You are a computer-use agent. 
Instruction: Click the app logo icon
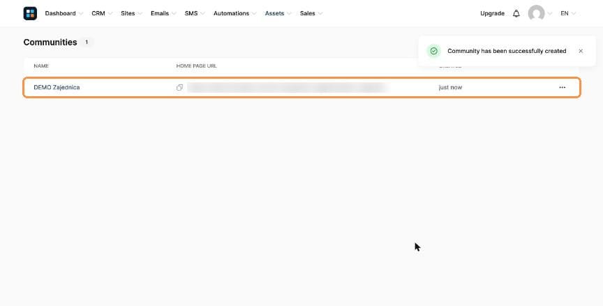click(x=30, y=13)
